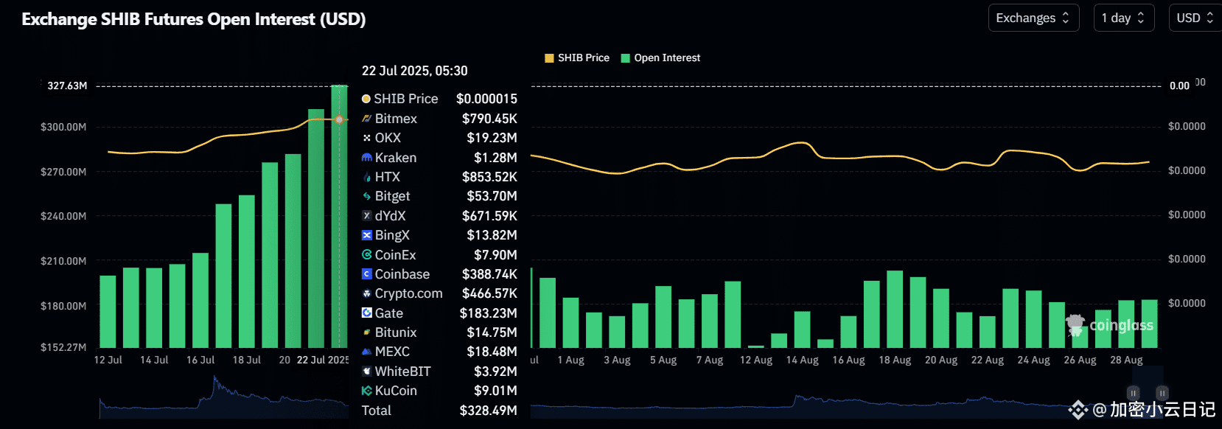1222x429 pixels.
Task: Open the Exchanges dropdown
Action: 1033,18
